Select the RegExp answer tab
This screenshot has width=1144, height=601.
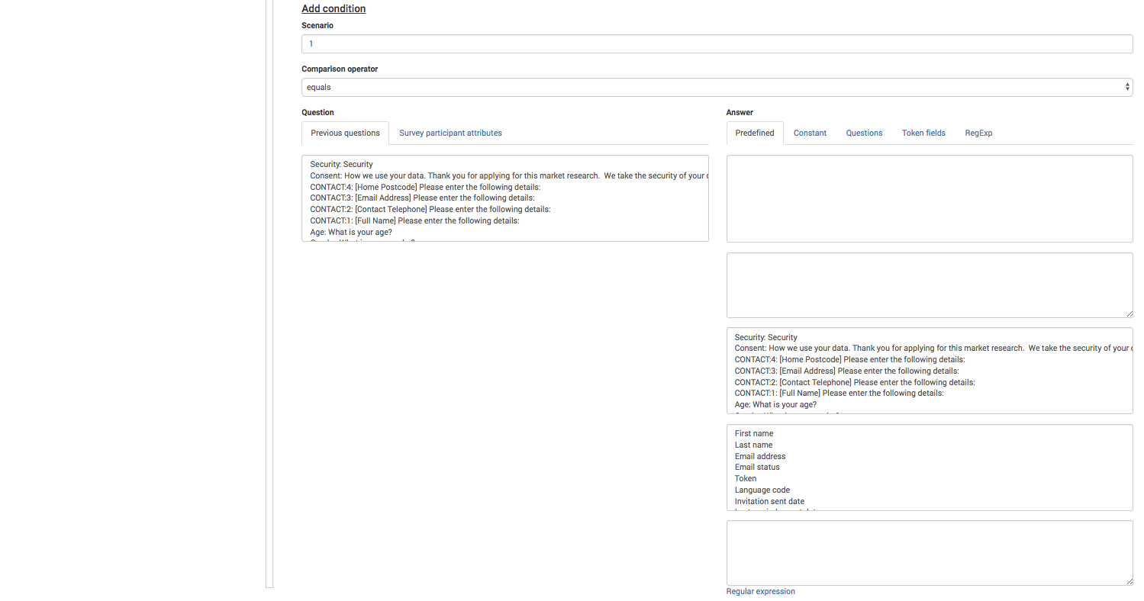(x=978, y=133)
